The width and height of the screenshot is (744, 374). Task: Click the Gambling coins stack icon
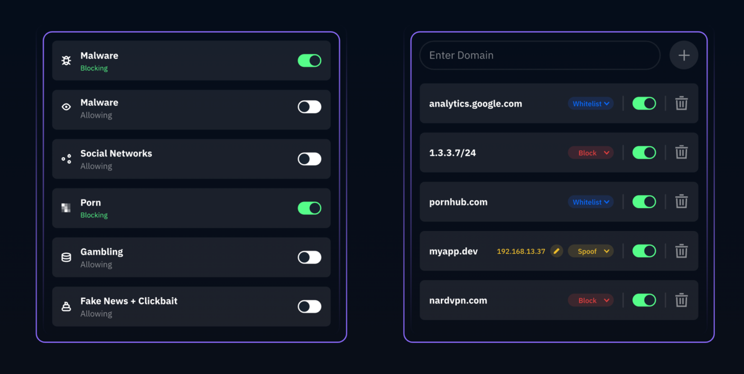point(66,257)
